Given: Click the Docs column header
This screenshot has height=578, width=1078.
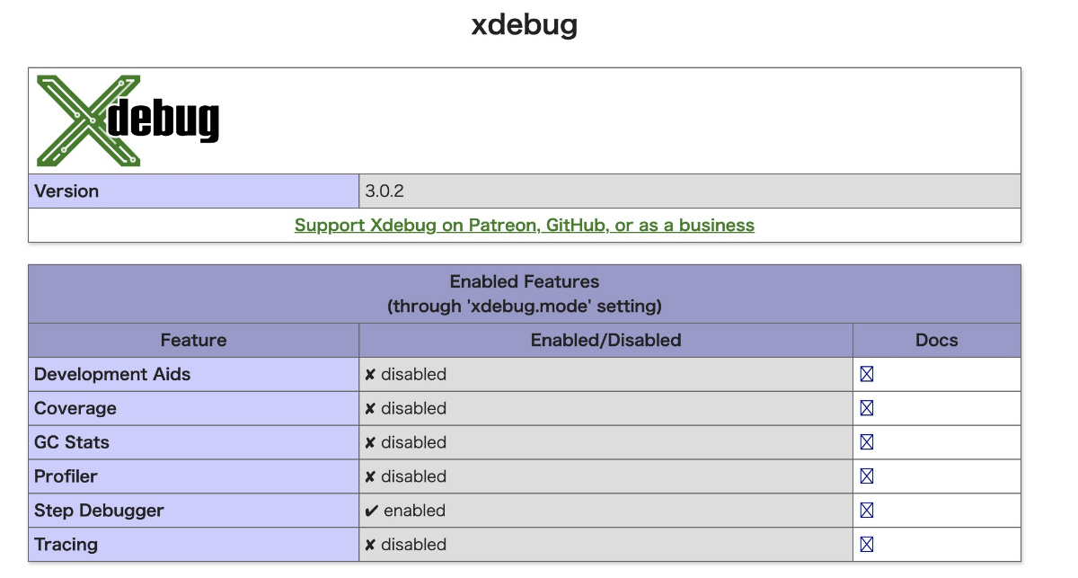Looking at the screenshot, I should 937,341.
